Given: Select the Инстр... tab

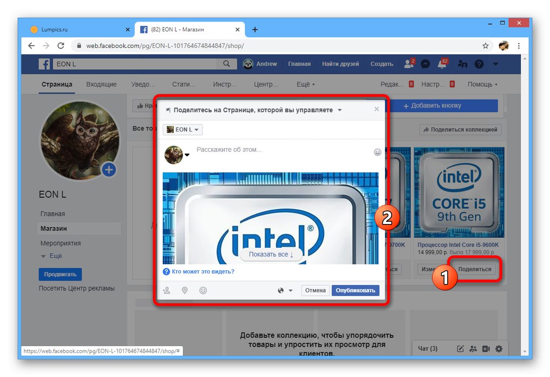Looking at the screenshot, I should point(225,84).
